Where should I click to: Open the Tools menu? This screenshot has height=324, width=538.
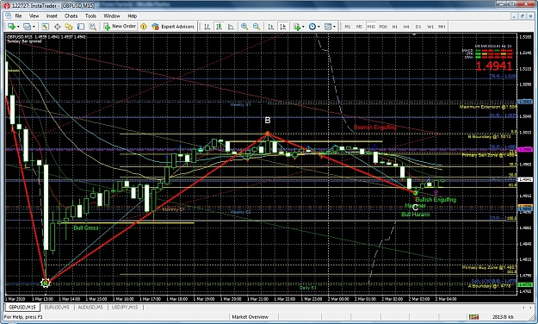click(x=90, y=16)
